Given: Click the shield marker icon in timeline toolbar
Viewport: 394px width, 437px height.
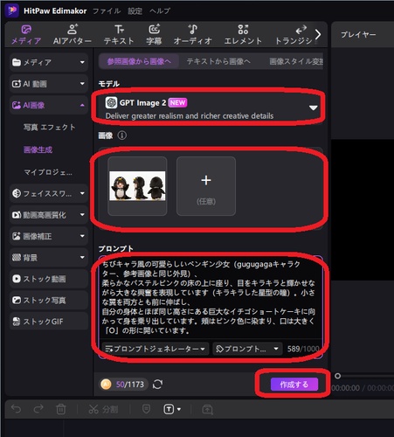Looking at the screenshot, I should [x=146, y=409].
